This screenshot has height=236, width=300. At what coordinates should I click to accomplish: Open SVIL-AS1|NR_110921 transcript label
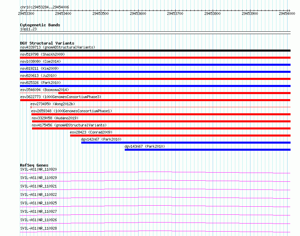click(38, 186)
